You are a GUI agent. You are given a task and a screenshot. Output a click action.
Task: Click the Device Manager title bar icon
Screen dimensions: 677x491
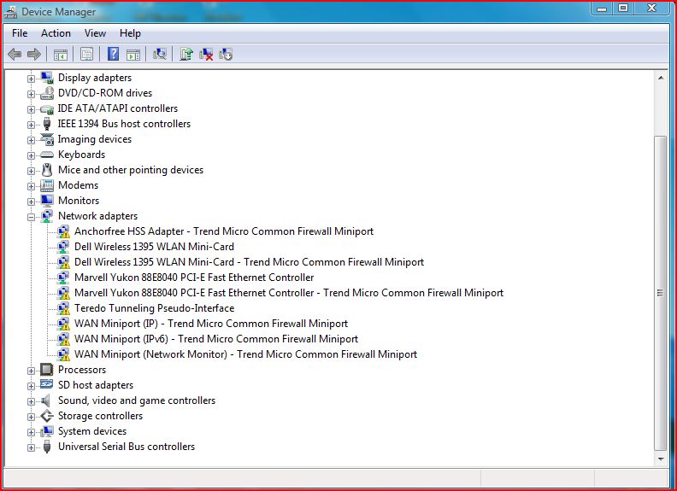pyautogui.click(x=10, y=12)
